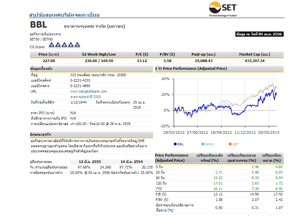
Task: Click the YTD performance row label
Action: click(159, 189)
